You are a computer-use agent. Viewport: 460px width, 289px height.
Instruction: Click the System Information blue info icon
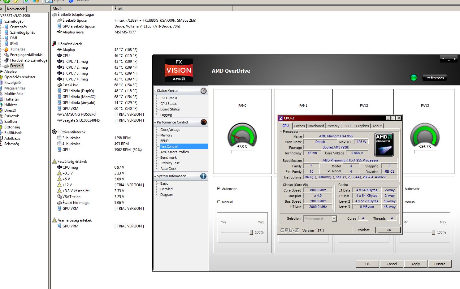[203, 176]
